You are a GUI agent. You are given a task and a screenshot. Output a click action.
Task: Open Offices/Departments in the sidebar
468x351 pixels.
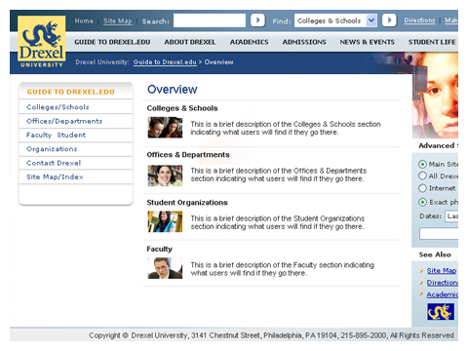point(64,121)
